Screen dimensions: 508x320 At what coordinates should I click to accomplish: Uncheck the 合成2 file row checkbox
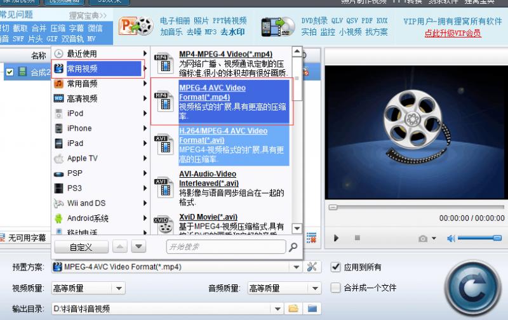pyautogui.click(x=10, y=72)
